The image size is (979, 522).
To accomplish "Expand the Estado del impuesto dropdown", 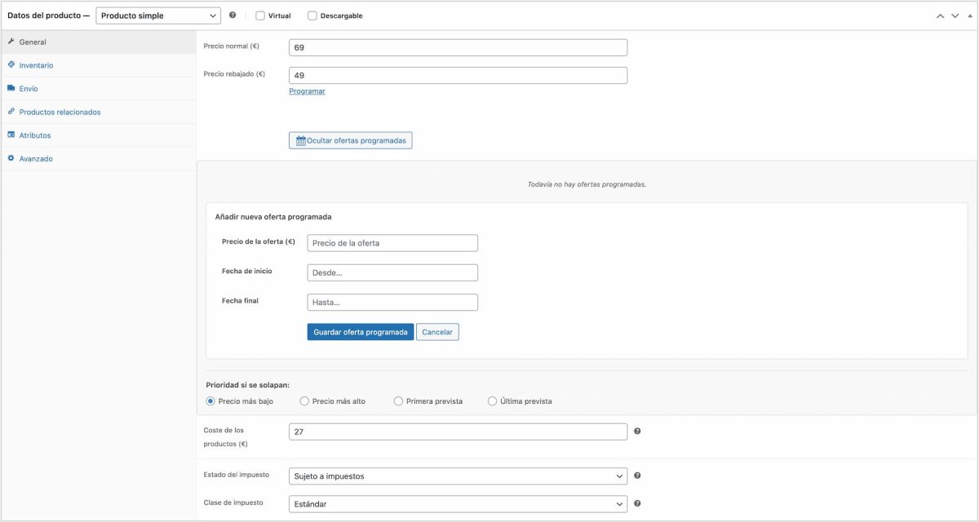I will [457, 475].
